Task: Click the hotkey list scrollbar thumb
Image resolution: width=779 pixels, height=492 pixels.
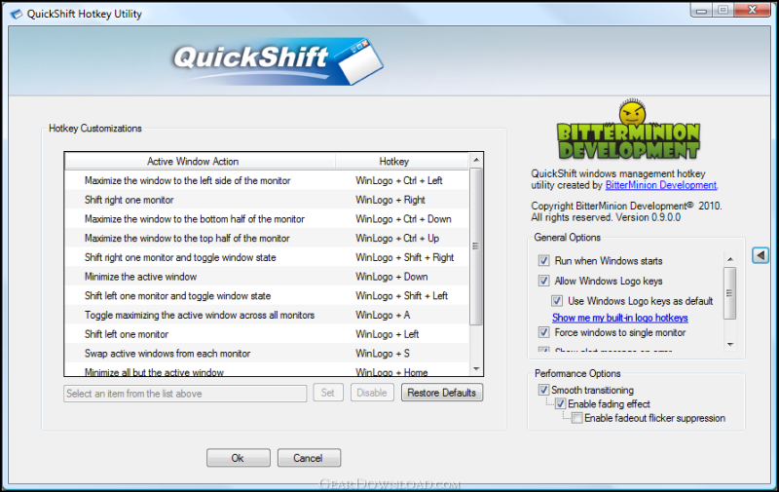Action: pos(476,246)
